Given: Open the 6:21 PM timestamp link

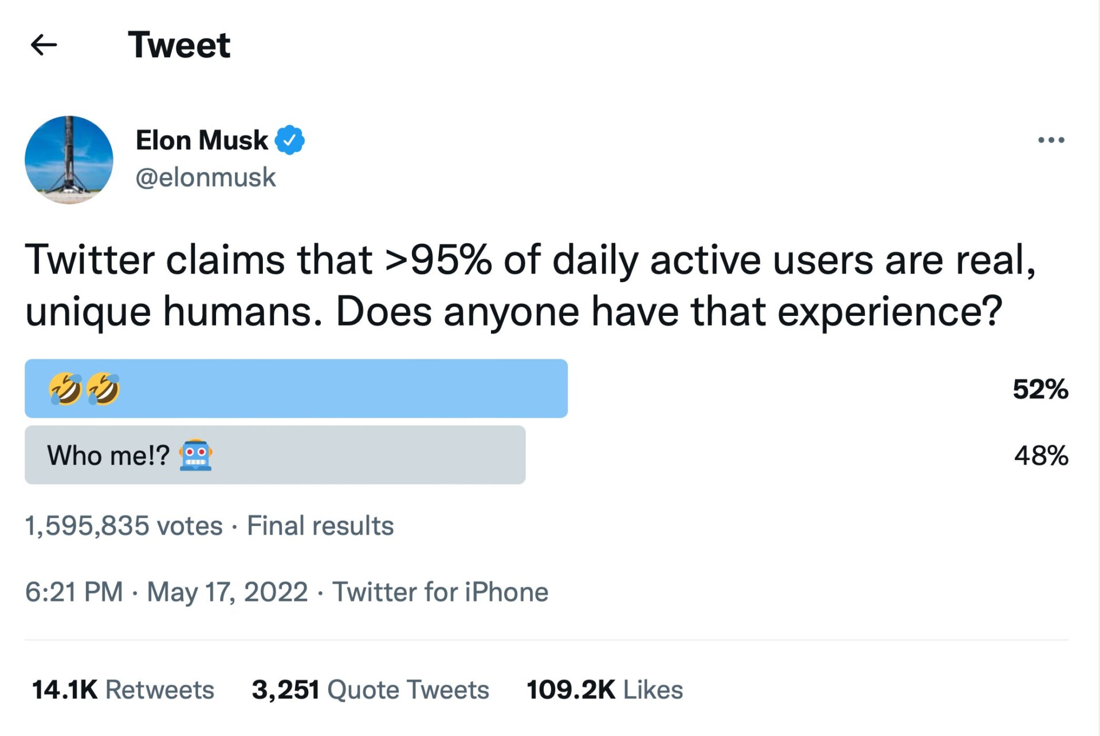Looking at the screenshot, I should (x=74, y=592).
